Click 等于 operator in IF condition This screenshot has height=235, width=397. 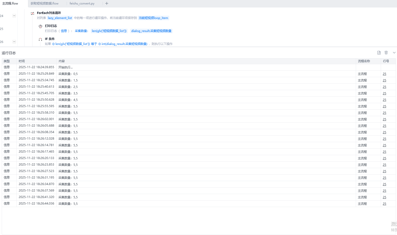click(x=94, y=44)
